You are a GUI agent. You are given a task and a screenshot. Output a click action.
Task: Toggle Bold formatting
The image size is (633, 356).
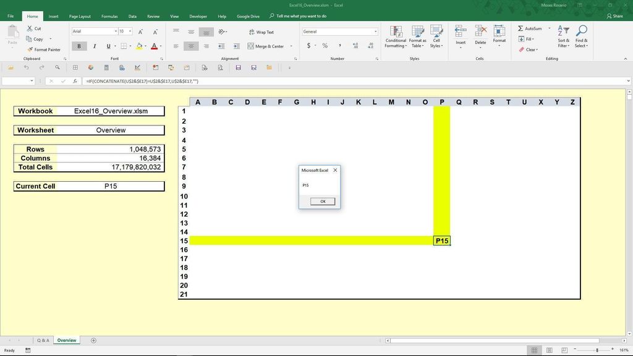[x=79, y=46]
